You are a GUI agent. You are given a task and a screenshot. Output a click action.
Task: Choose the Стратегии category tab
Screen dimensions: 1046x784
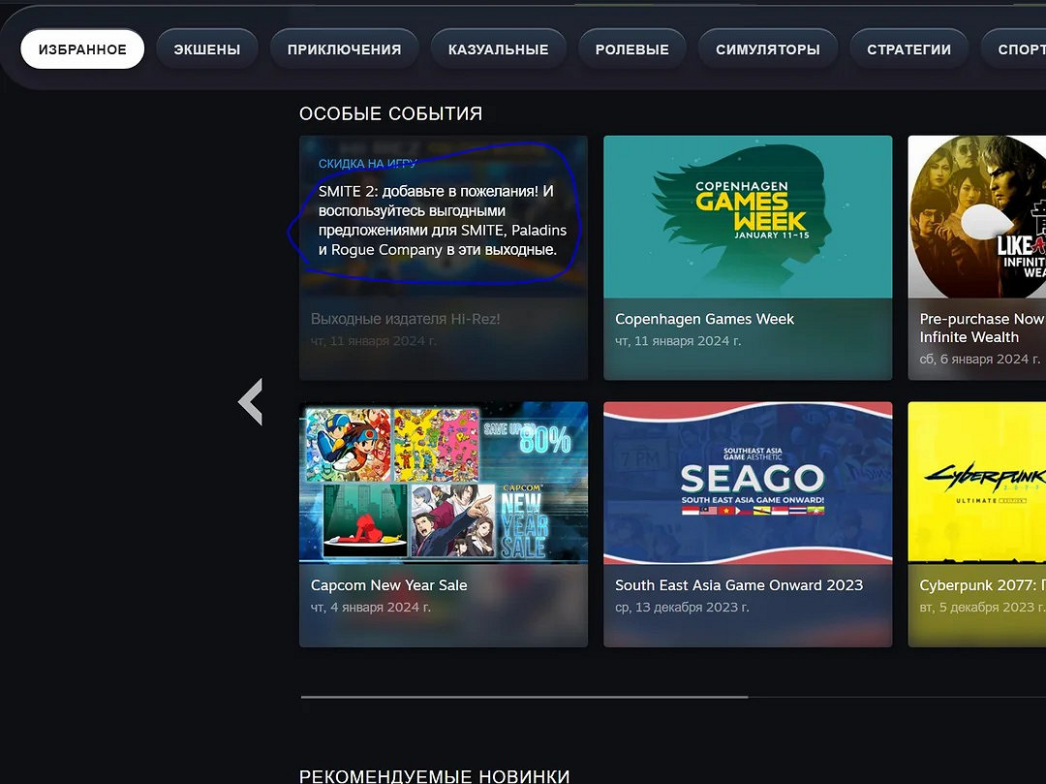point(908,49)
